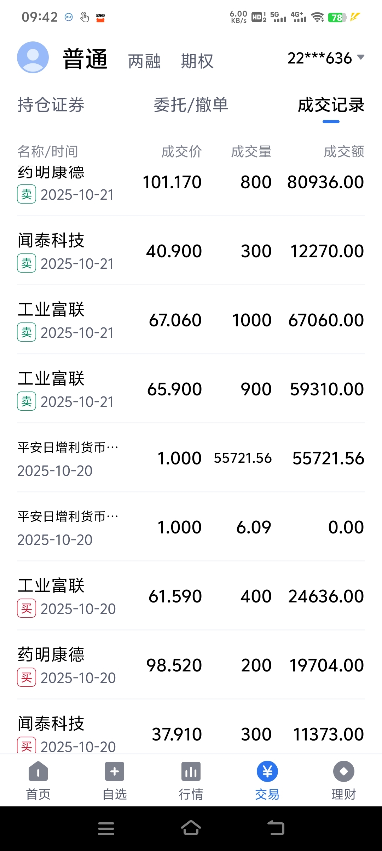Open the 持仓证券 holdings tab
The height and width of the screenshot is (851, 382).
tap(51, 105)
